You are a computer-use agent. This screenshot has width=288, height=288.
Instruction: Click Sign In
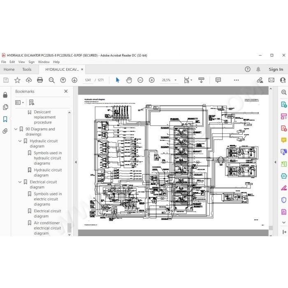pyautogui.click(x=276, y=70)
